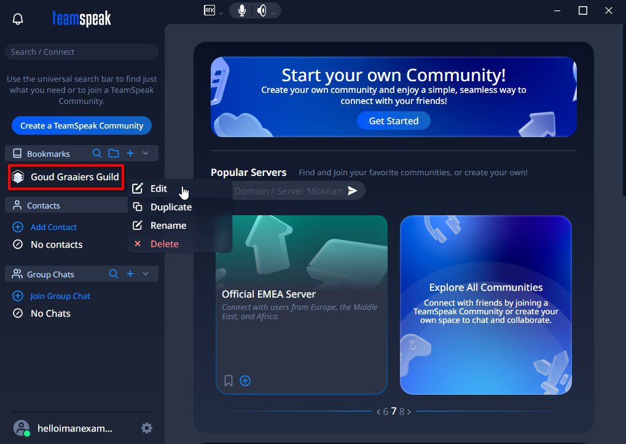Go to next server page arrow

(409, 411)
